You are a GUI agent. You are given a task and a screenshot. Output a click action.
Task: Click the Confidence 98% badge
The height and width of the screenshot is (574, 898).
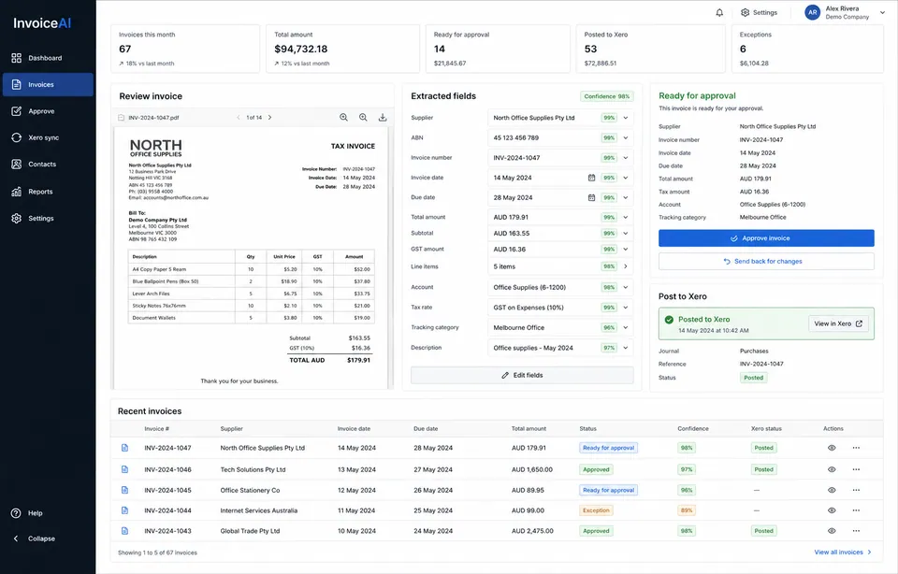point(606,96)
